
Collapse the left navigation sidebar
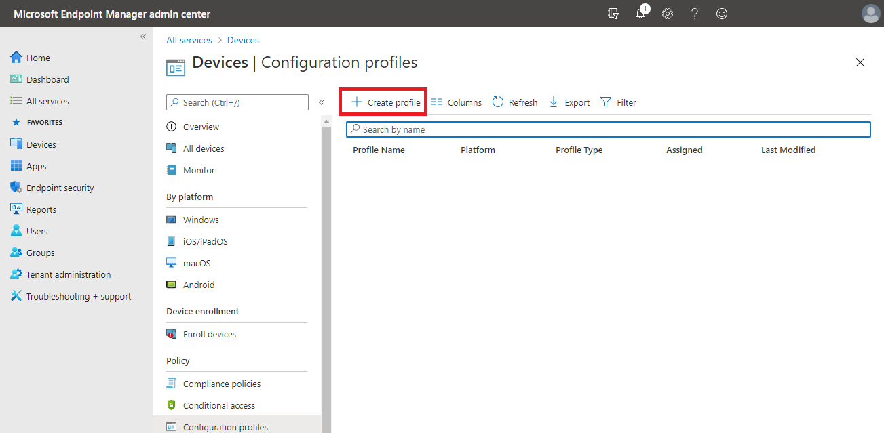(x=143, y=37)
